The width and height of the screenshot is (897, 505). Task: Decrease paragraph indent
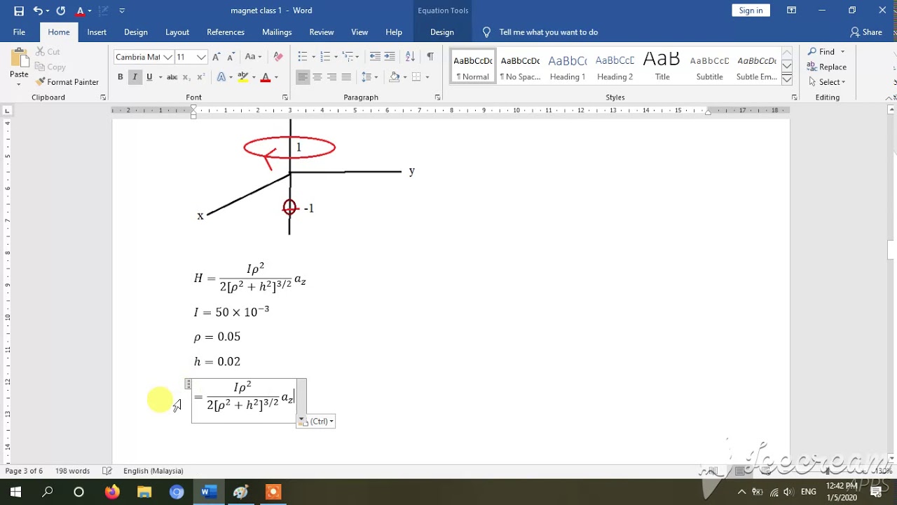375,57
